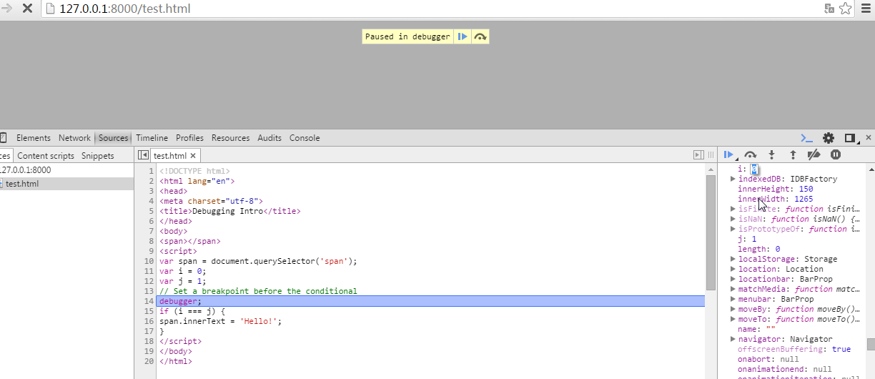Toggle device mode icon
Viewport: 875px width, 379px height.
click(x=3, y=138)
